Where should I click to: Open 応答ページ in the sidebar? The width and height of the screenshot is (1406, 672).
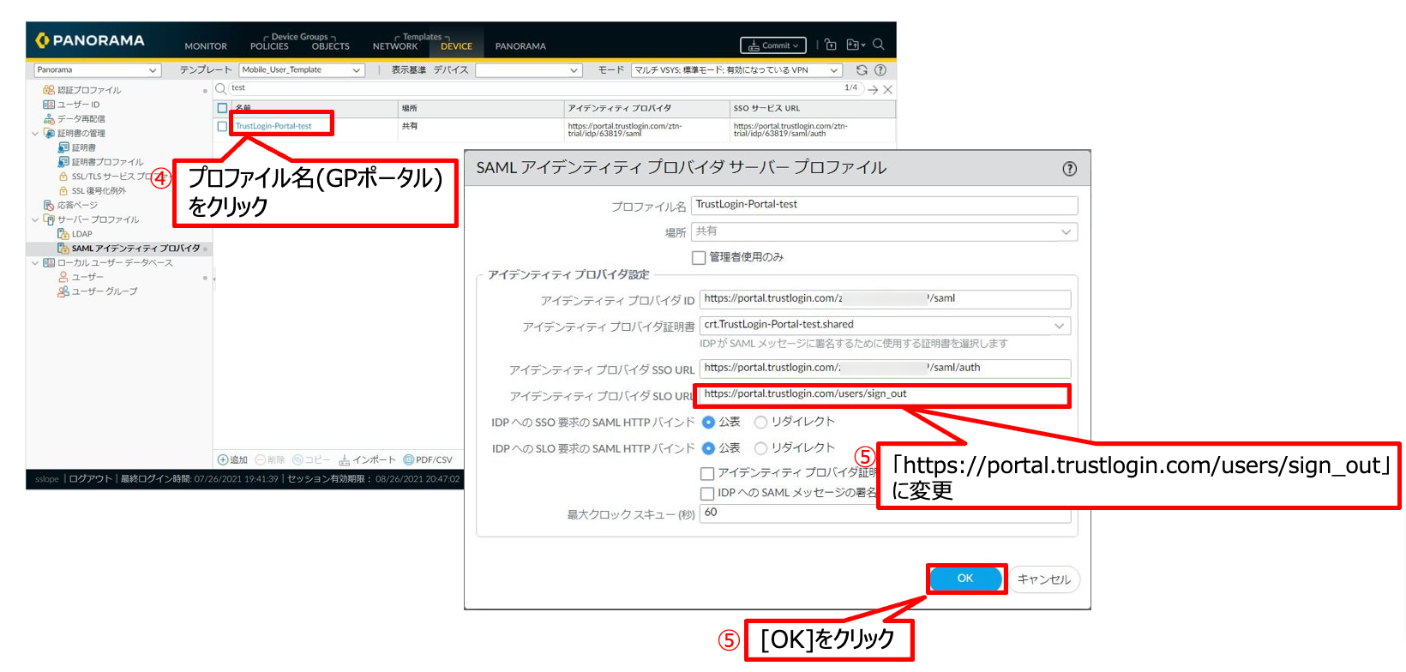(76, 205)
